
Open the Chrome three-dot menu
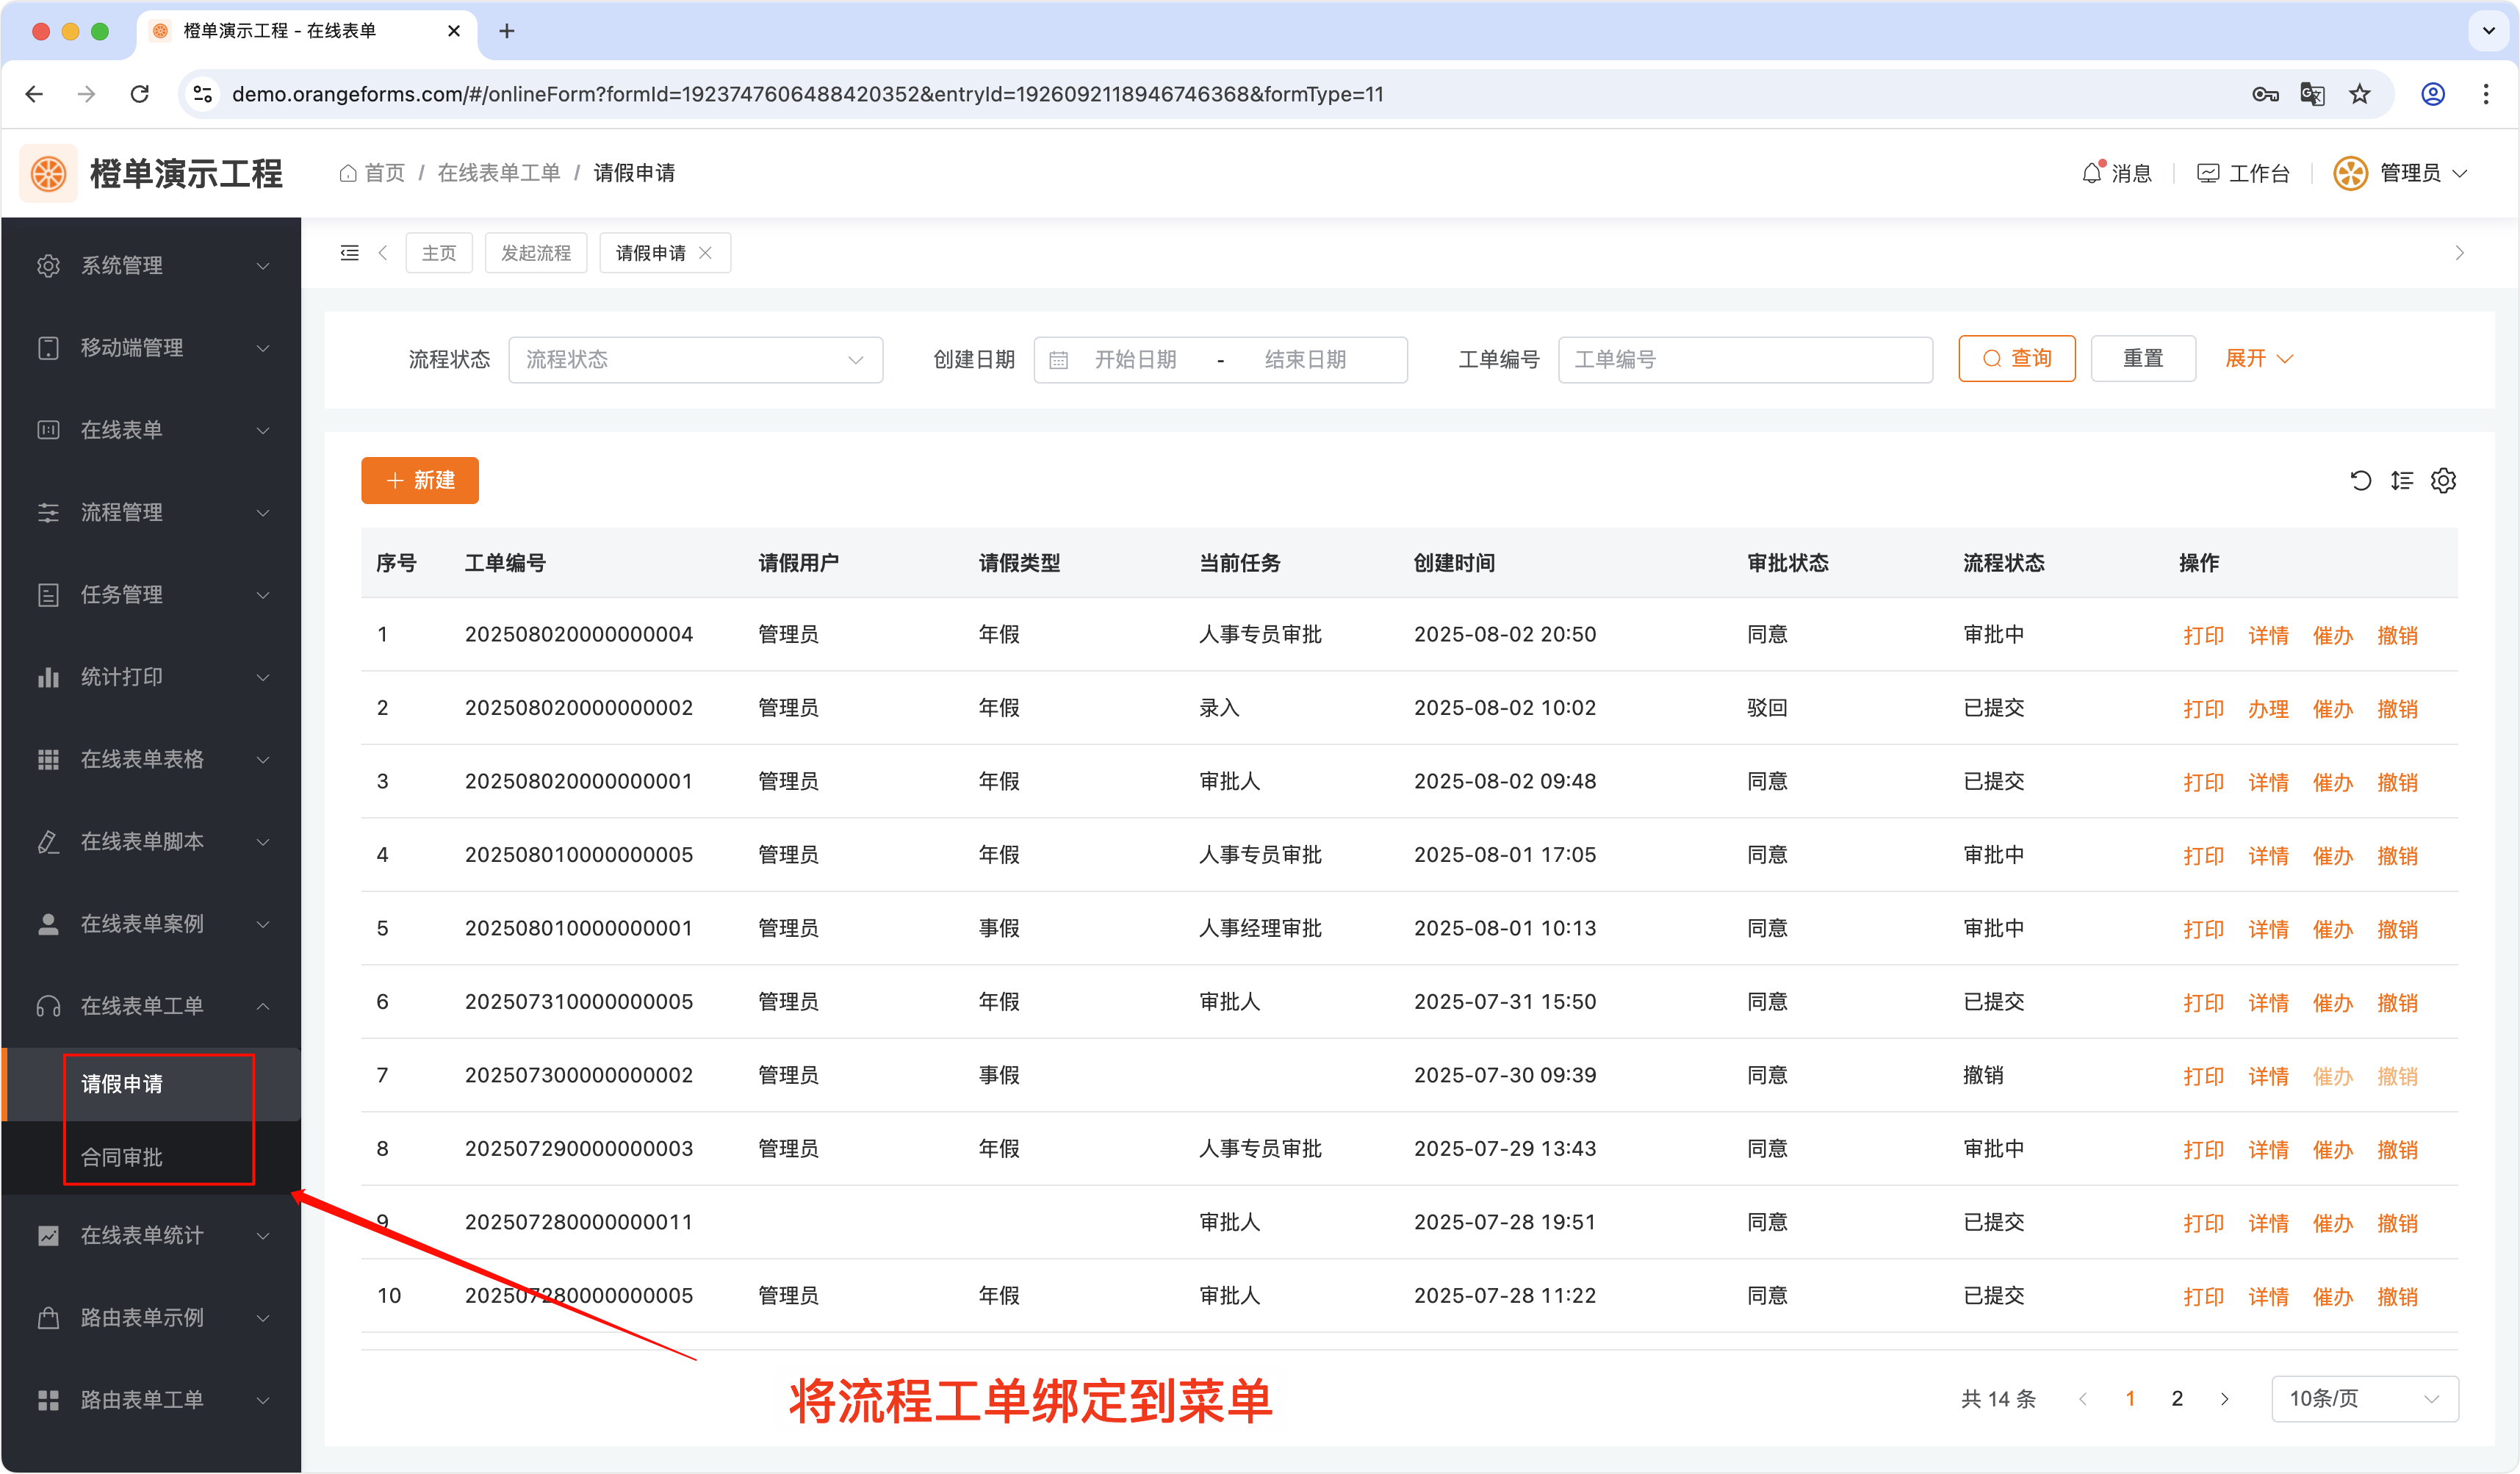pos(2485,94)
